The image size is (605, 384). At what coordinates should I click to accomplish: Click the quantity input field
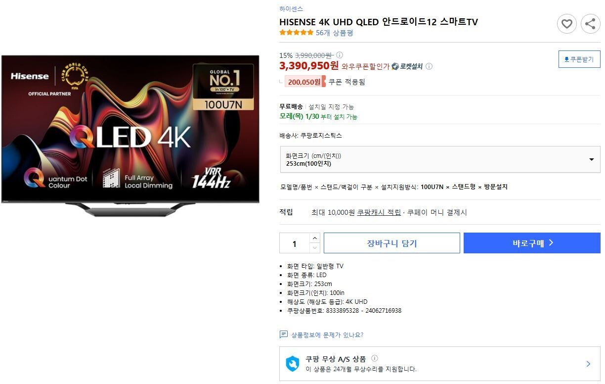(x=295, y=243)
